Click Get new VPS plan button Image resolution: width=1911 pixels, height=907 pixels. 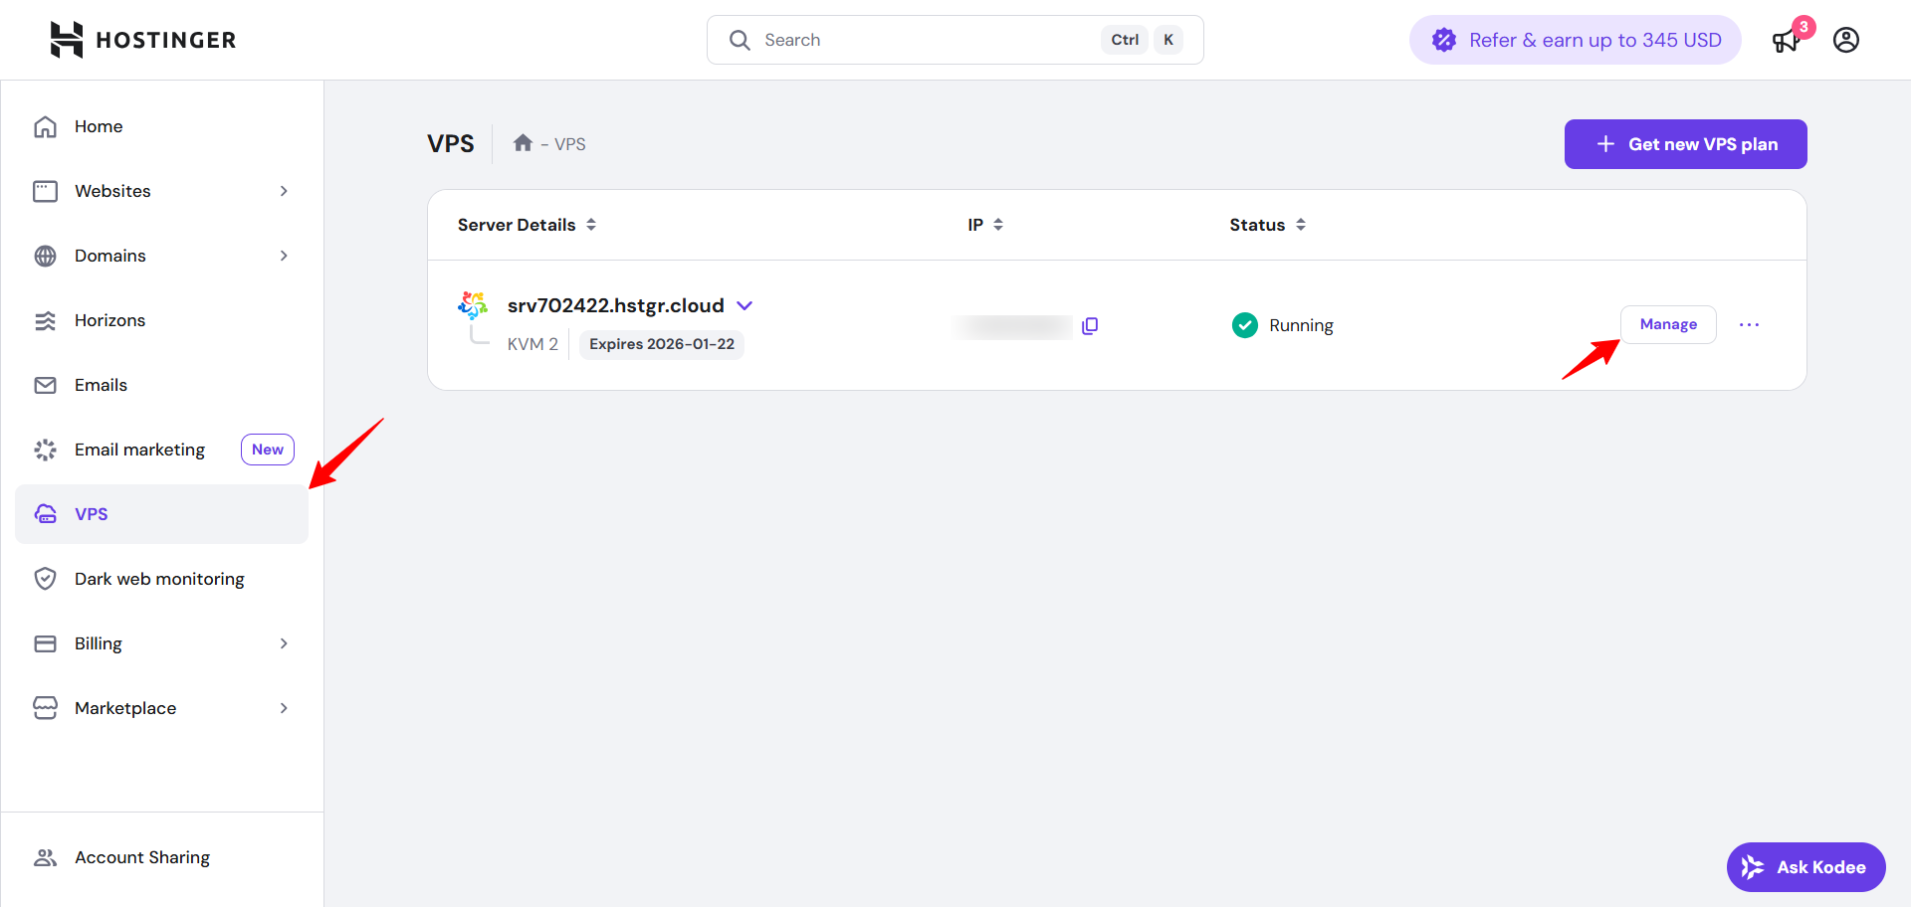1686,144
